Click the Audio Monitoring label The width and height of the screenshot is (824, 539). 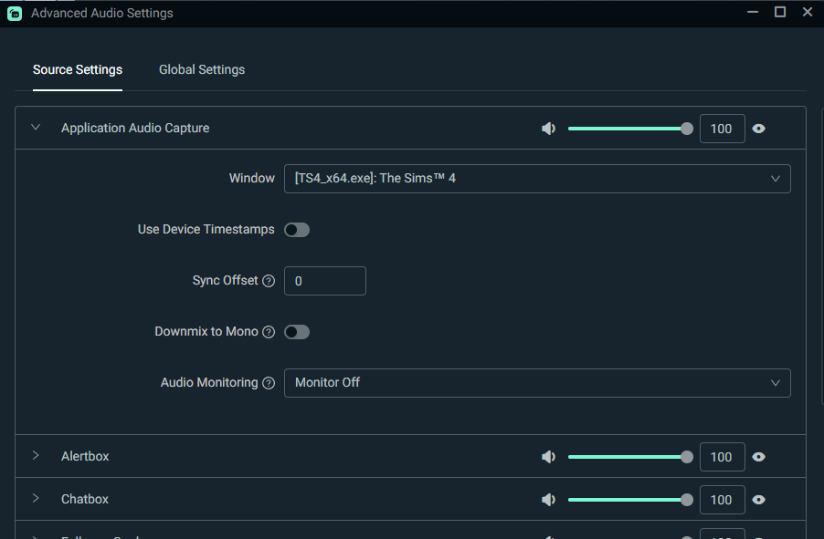[x=209, y=383]
